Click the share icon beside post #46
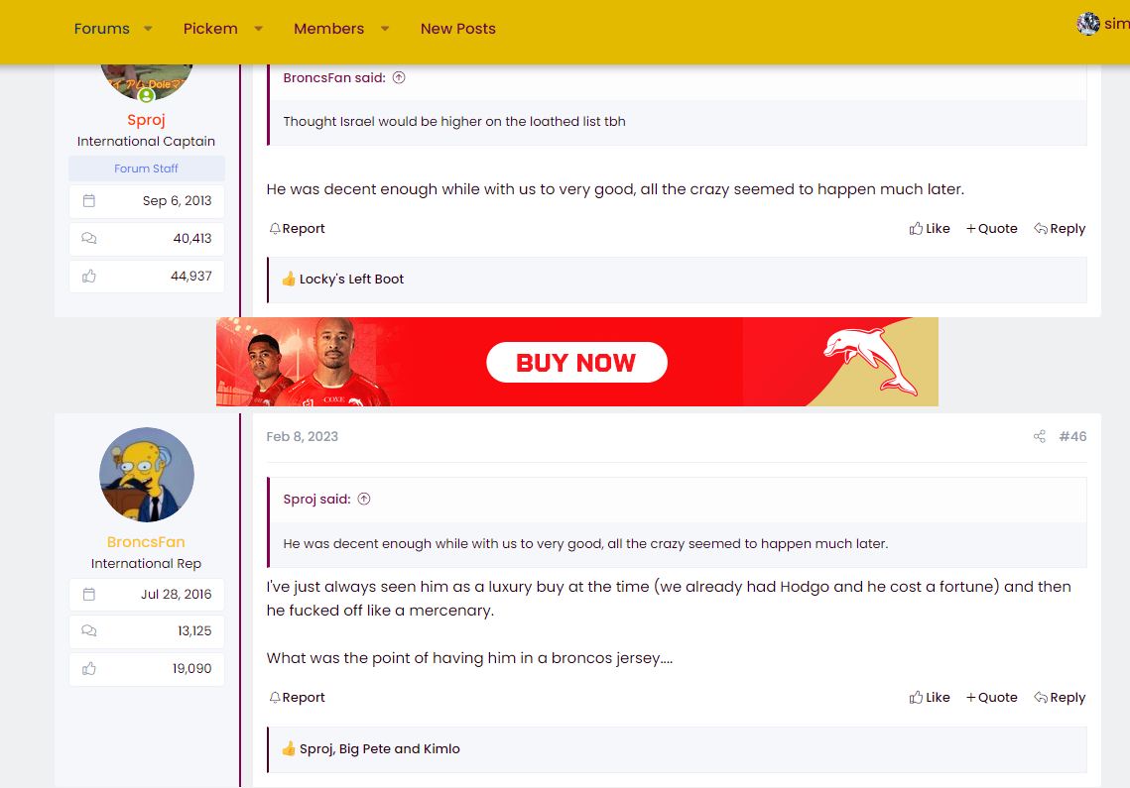Screen dimensions: 1130x788 [1039, 436]
